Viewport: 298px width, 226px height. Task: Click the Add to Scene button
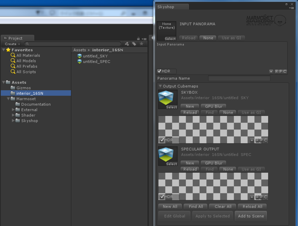251,216
